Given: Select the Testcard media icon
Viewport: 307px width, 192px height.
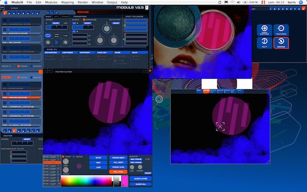Looking at the screenshot, I should point(281,30).
